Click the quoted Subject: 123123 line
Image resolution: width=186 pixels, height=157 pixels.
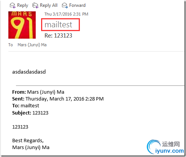pos(30,113)
